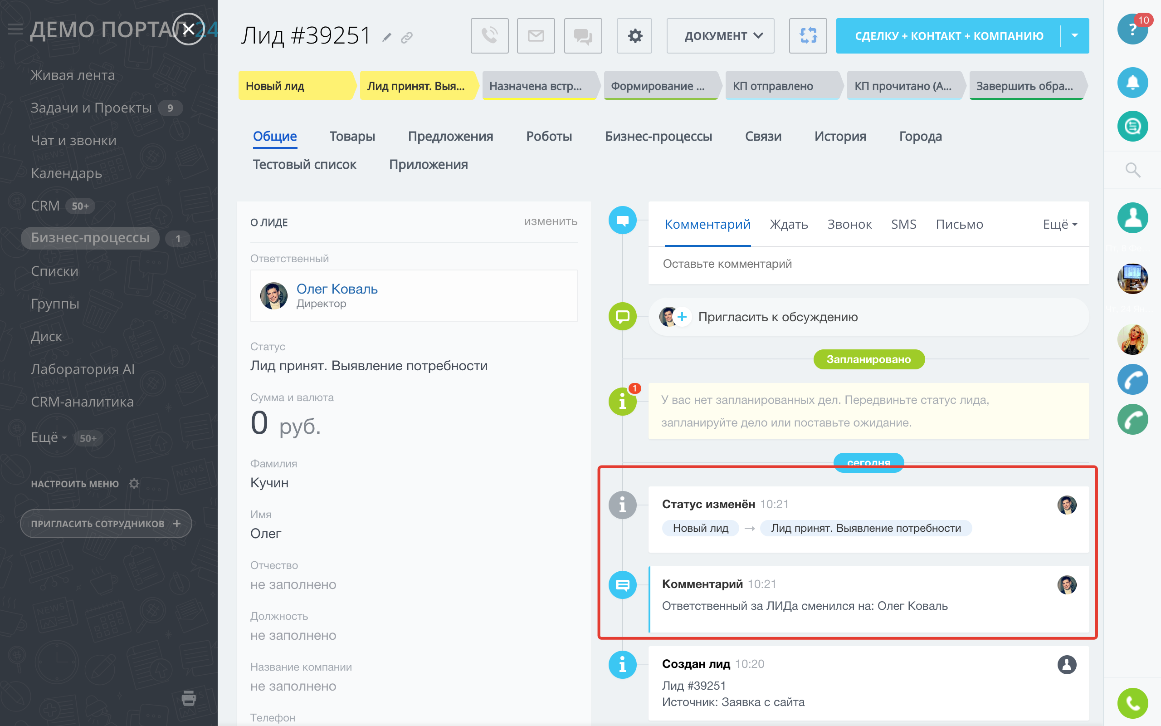
Task: Click the email envelope icon in the header
Action: coord(536,36)
